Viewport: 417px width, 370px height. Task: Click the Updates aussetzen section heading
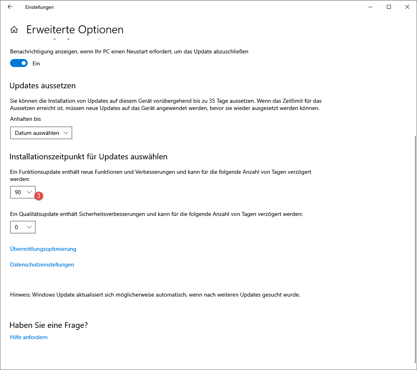(42, 85)
